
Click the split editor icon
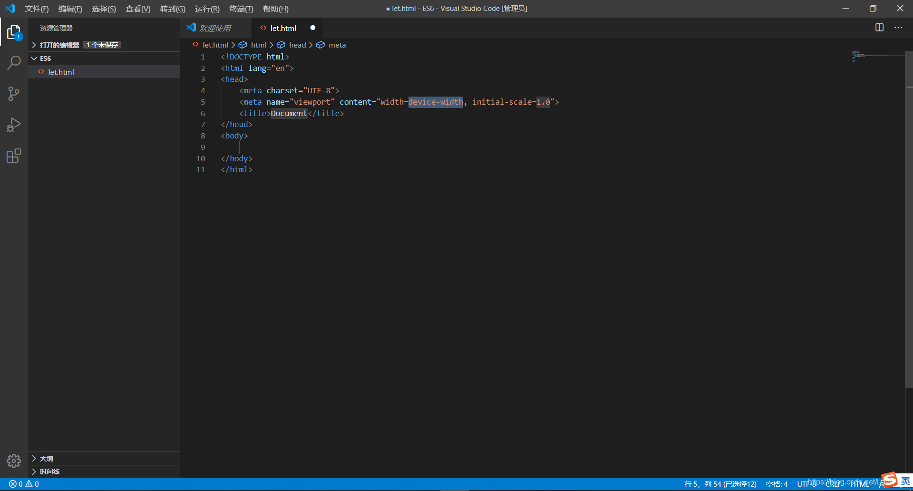pos(879,28)
